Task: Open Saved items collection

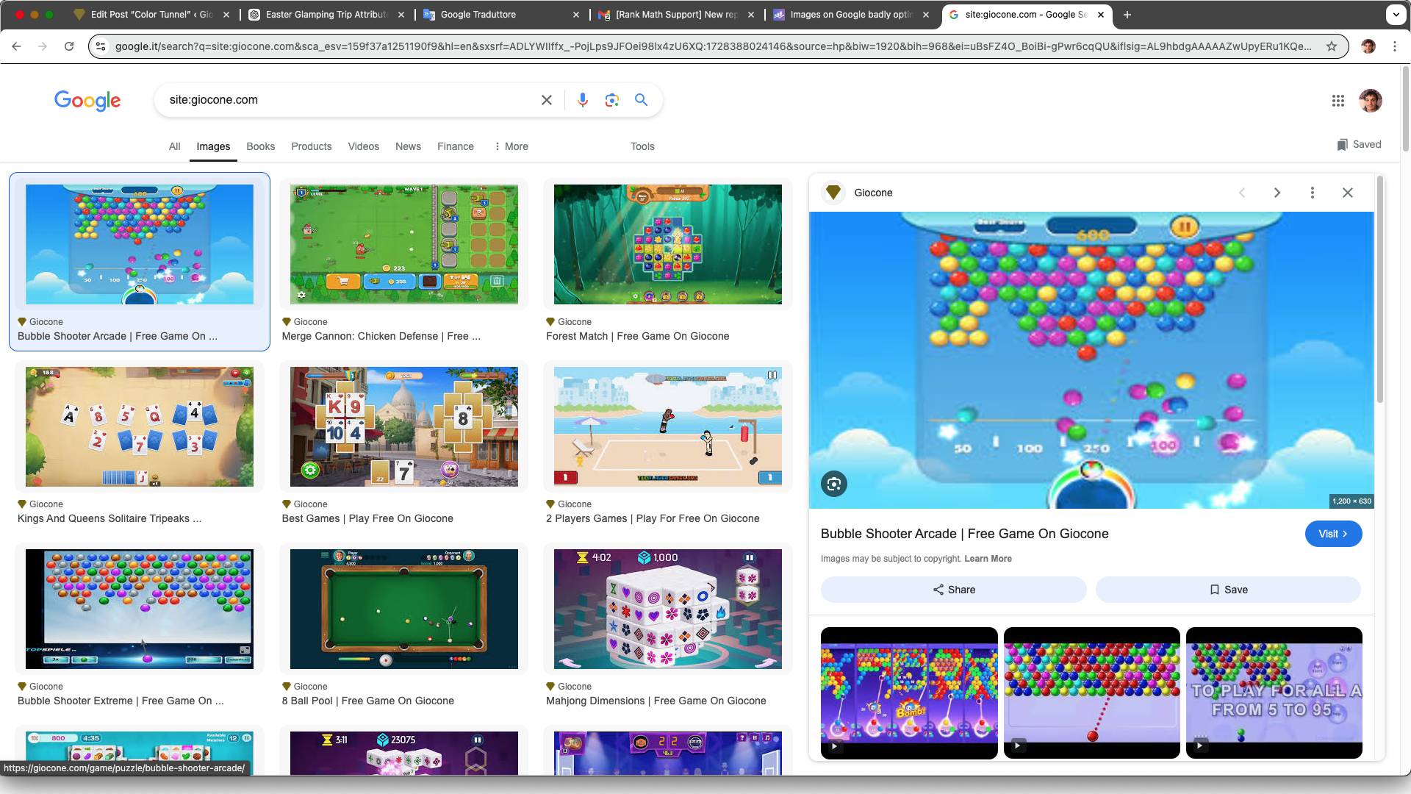Action: [1359, 144]
